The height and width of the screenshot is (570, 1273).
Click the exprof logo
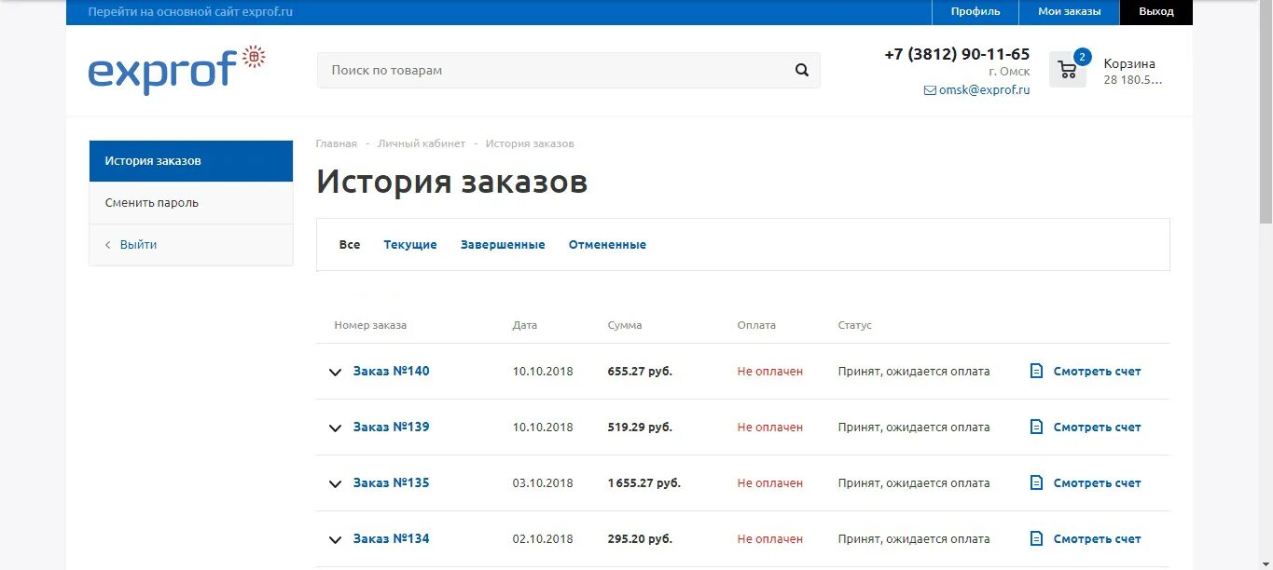click(177, 69)
